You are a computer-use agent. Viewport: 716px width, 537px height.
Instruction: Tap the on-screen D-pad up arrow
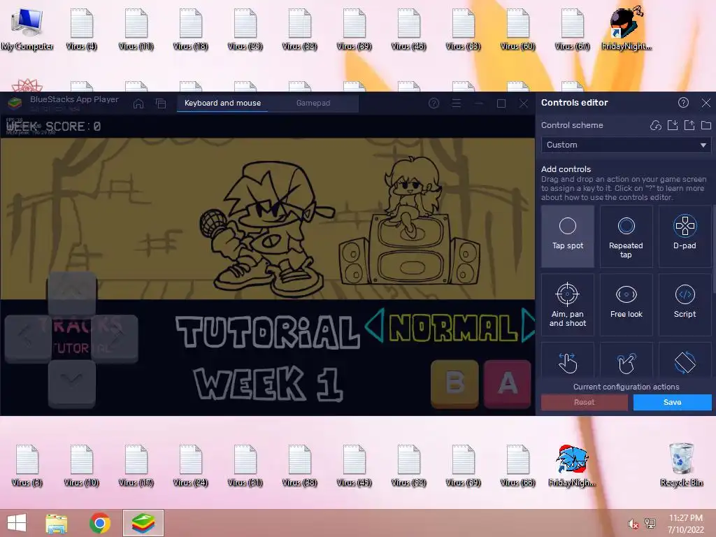pyautogui.click(x=72, y=292)
